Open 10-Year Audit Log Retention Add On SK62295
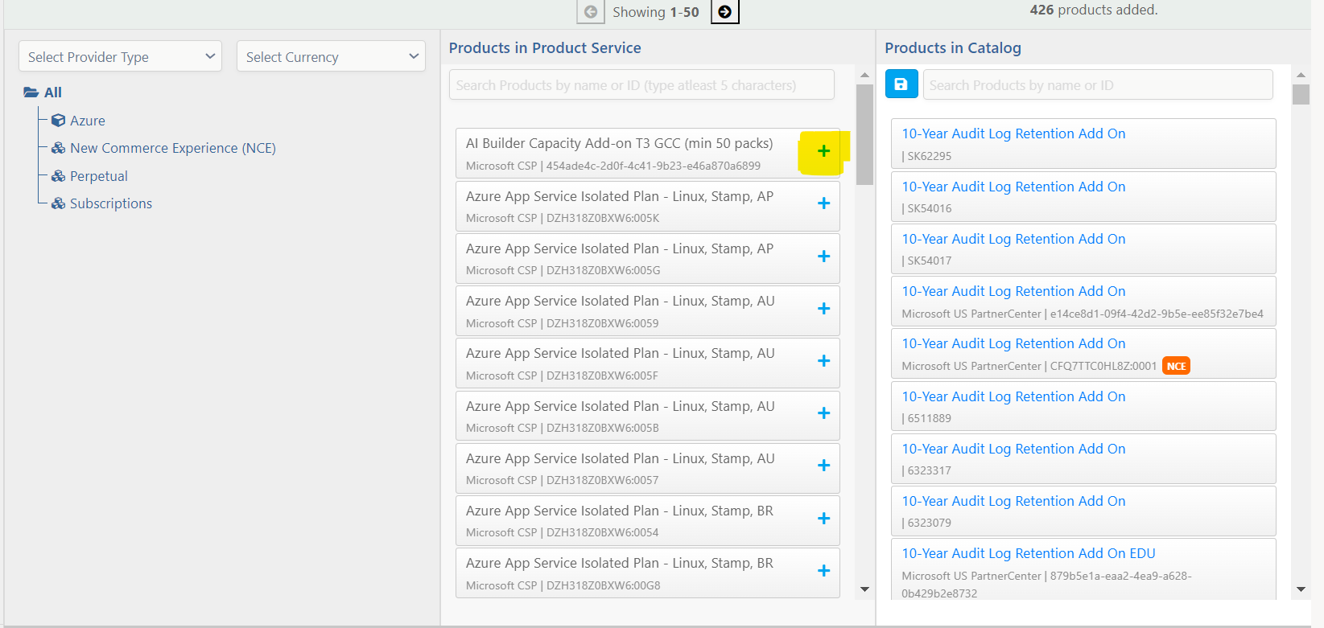This screenshot has width=1324, height=628. tap(1013, 133)
